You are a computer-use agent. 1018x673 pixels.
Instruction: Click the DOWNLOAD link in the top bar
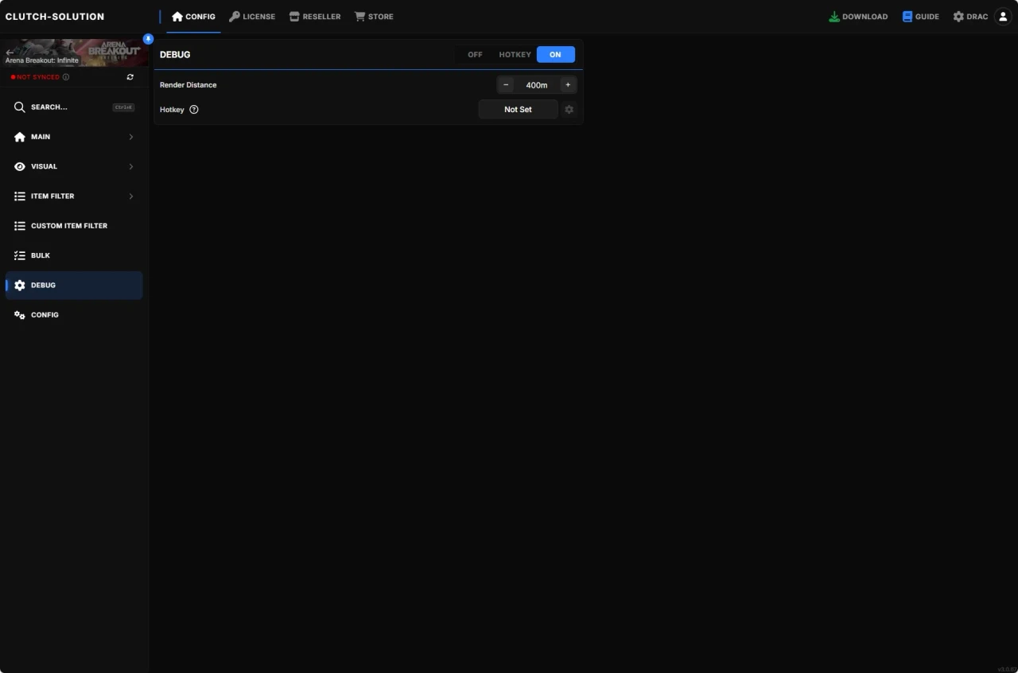pyautogui.click(x=858, y=16)
